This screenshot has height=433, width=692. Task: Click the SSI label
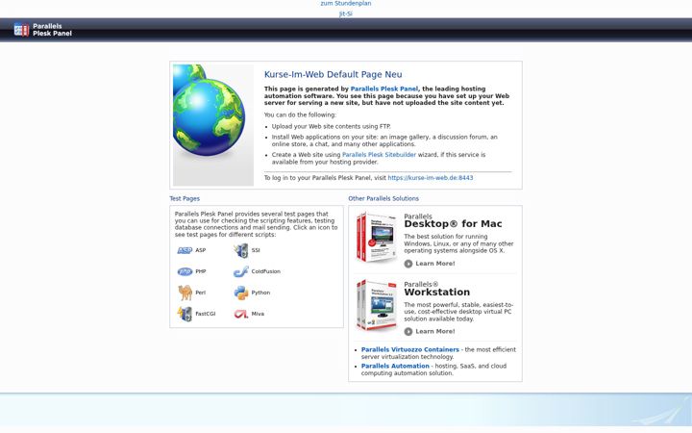click(256, 250)
